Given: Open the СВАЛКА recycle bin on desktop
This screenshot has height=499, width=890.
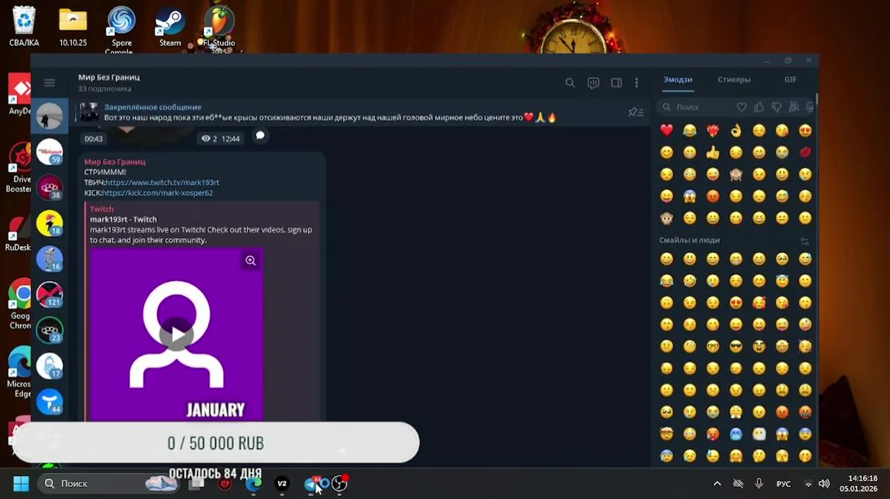Looking at the screenshot, I should 24,26.
